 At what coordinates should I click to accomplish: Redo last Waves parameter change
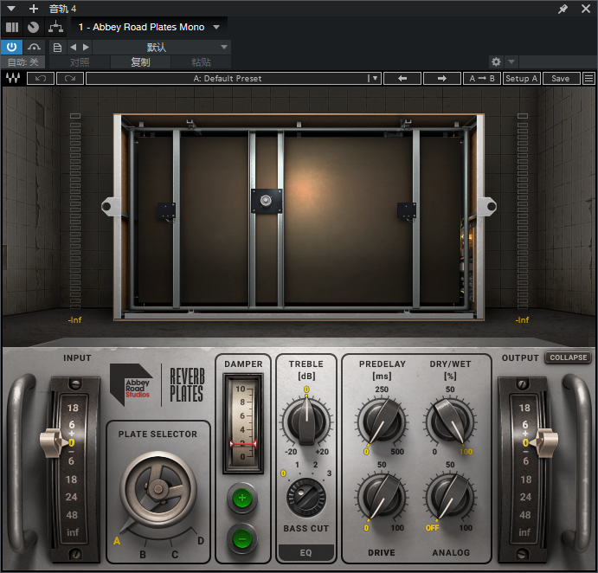pyautogui.click(x=70, y=78)
